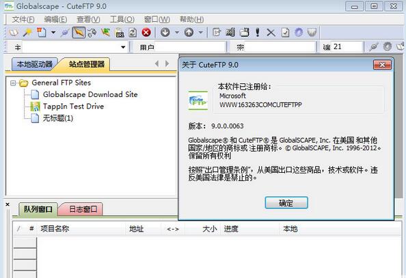This screenshot has height=278, width=406.
Task: Switch to the 本地驱动器 tab
Action: (34, 64)
